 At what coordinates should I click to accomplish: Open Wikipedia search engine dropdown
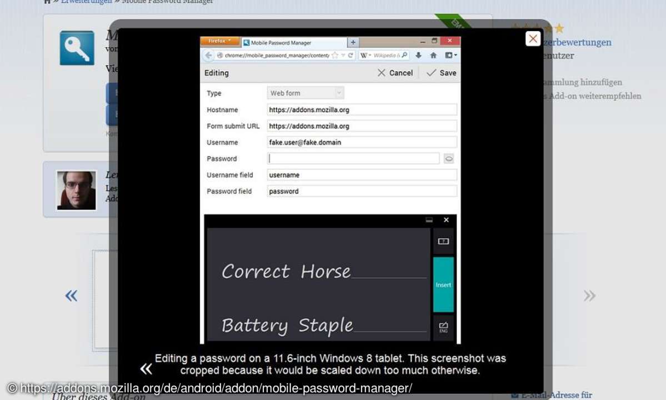coord(365,55)
